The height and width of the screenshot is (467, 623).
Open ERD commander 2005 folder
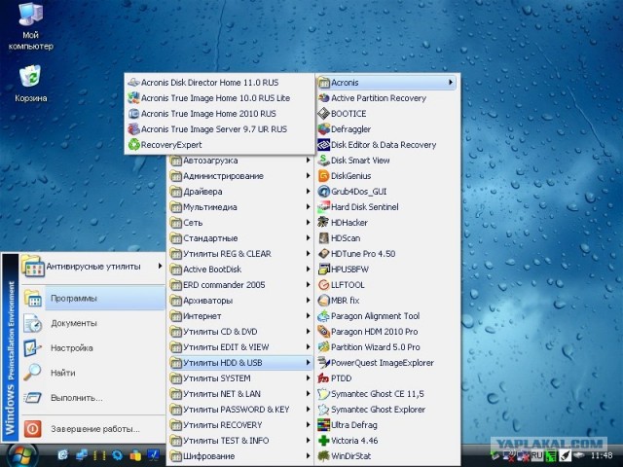point(240,285)
